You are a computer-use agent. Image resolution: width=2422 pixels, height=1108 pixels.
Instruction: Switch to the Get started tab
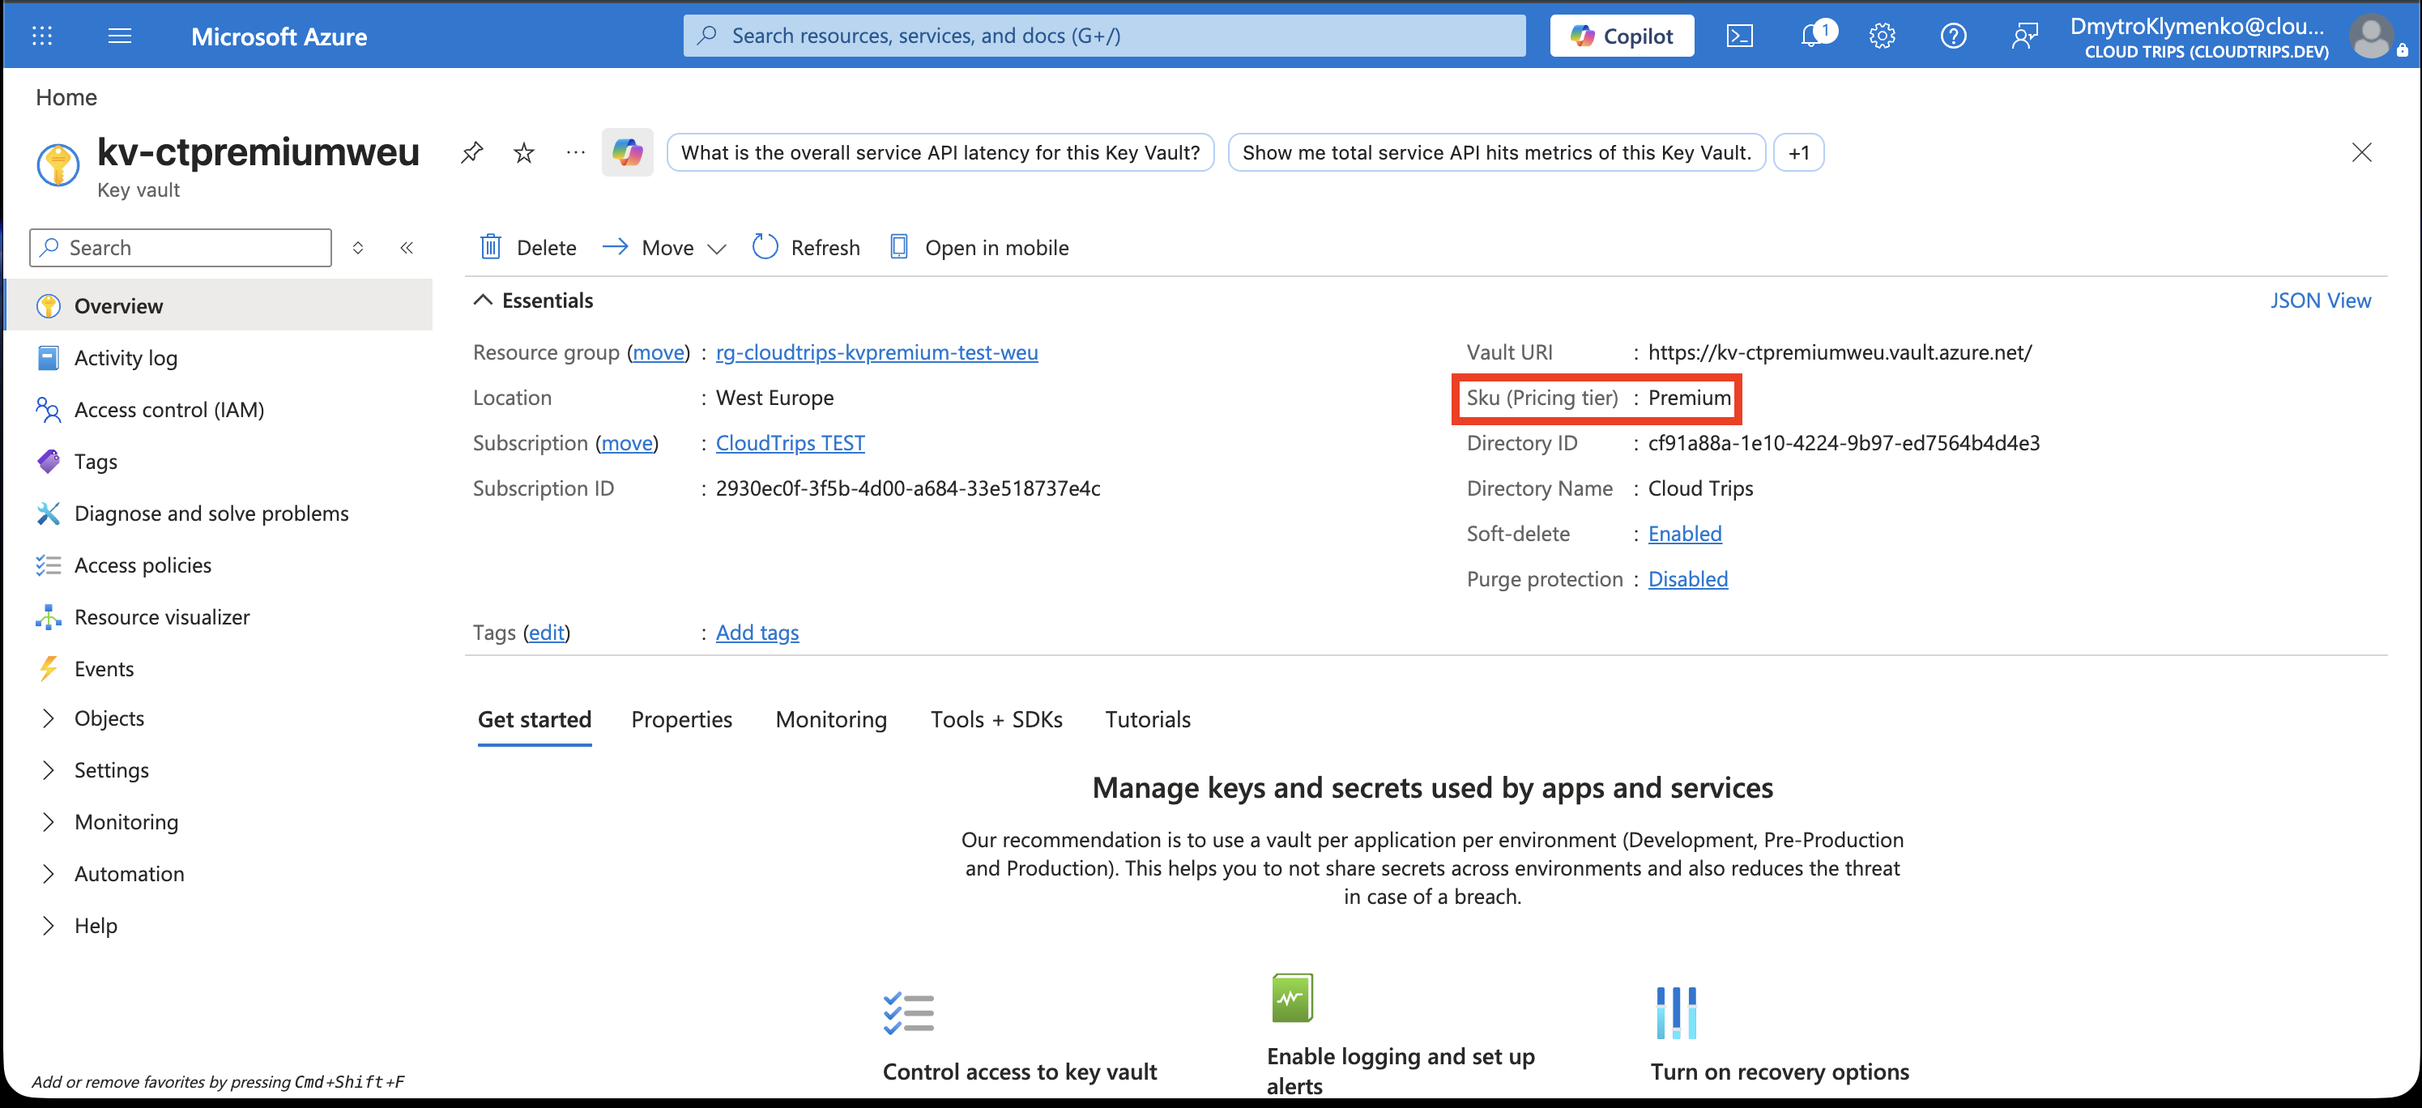pyautogui.click(x=534, y=719)
